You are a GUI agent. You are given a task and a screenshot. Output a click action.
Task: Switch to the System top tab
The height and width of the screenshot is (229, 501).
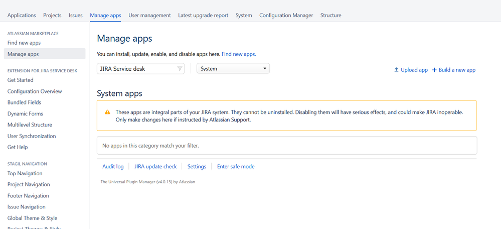click(244, 16)
